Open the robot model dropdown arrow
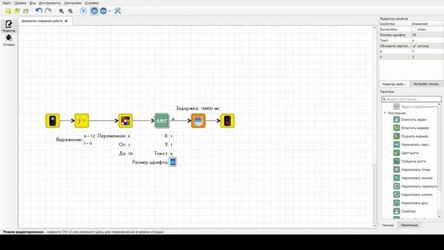 110,11
